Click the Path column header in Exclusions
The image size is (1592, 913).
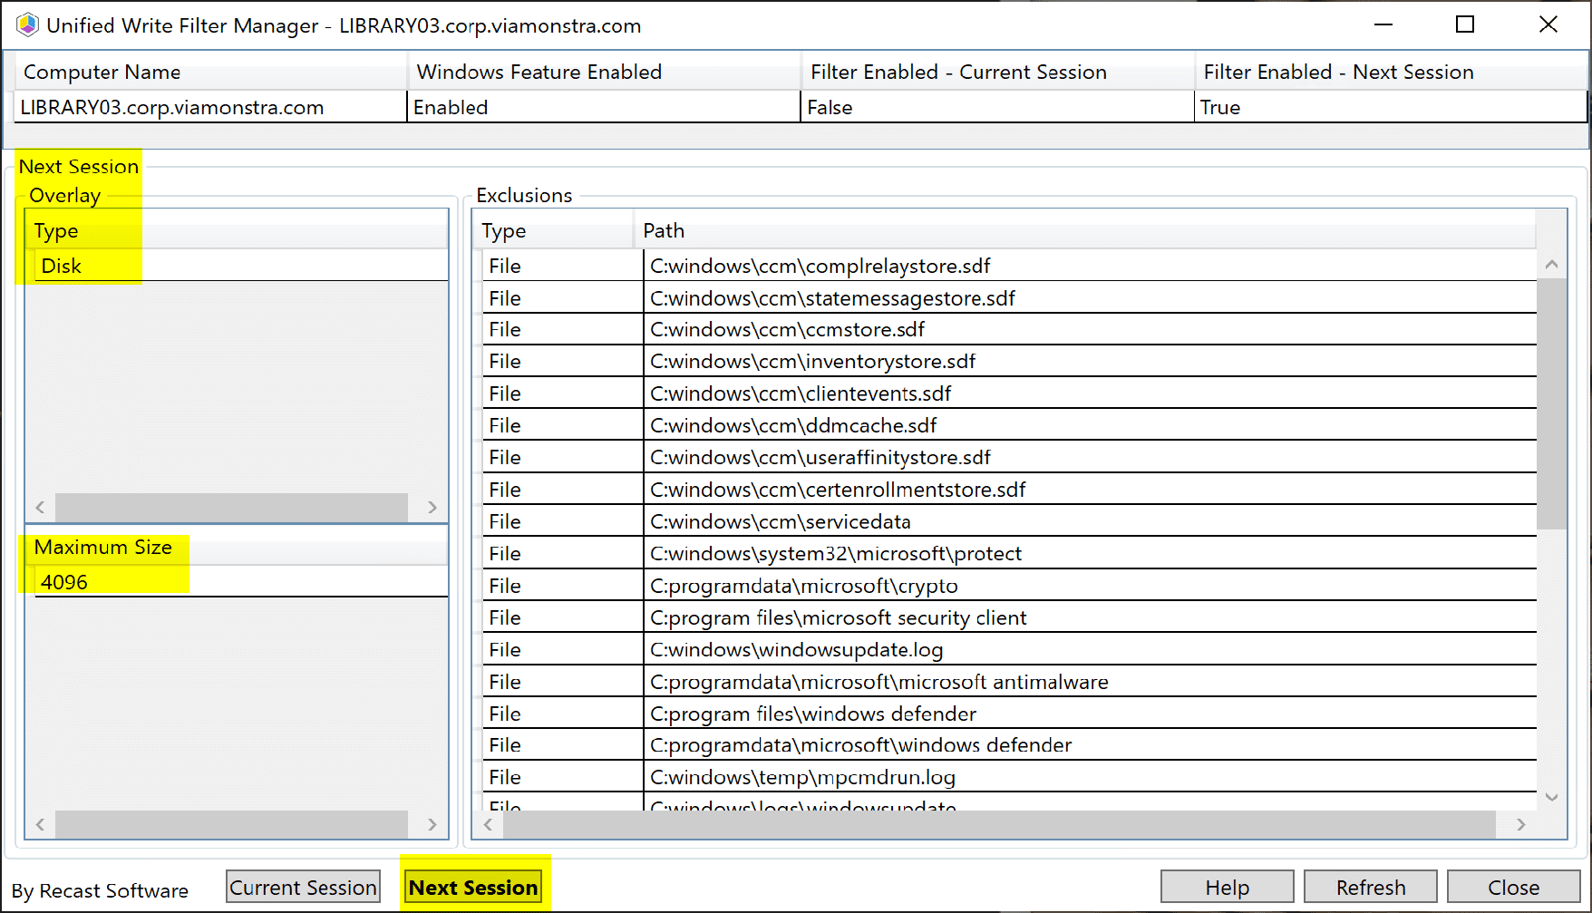click(664, 230)
